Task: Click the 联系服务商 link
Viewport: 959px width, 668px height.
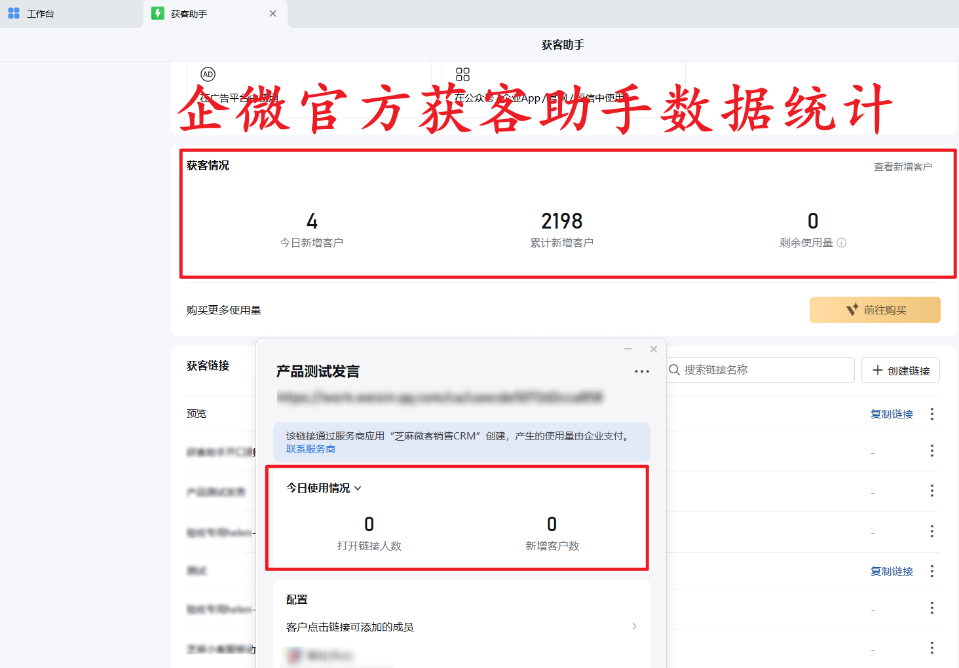Action: [310, 449]
